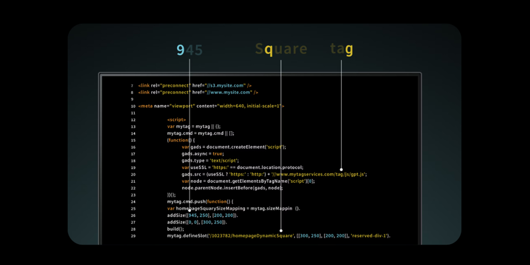Image resolution: width=530 pixels, height=265 pixels.
Task: Select line number 29 in the gutter
Action: (133, 236)
